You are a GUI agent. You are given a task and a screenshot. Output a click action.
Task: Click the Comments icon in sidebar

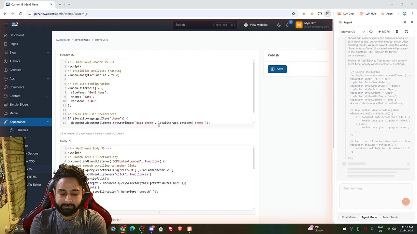tap(6, 87)
